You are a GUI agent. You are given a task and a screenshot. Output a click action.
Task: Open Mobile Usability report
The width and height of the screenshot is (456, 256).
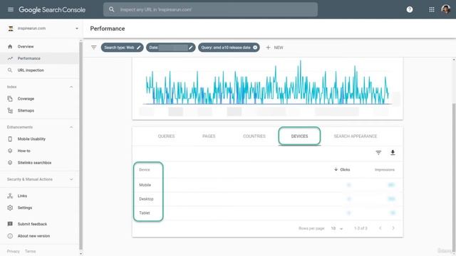31,139
